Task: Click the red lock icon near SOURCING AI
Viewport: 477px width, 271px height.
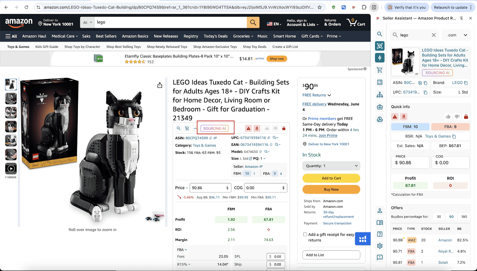Action: (284, 128)
